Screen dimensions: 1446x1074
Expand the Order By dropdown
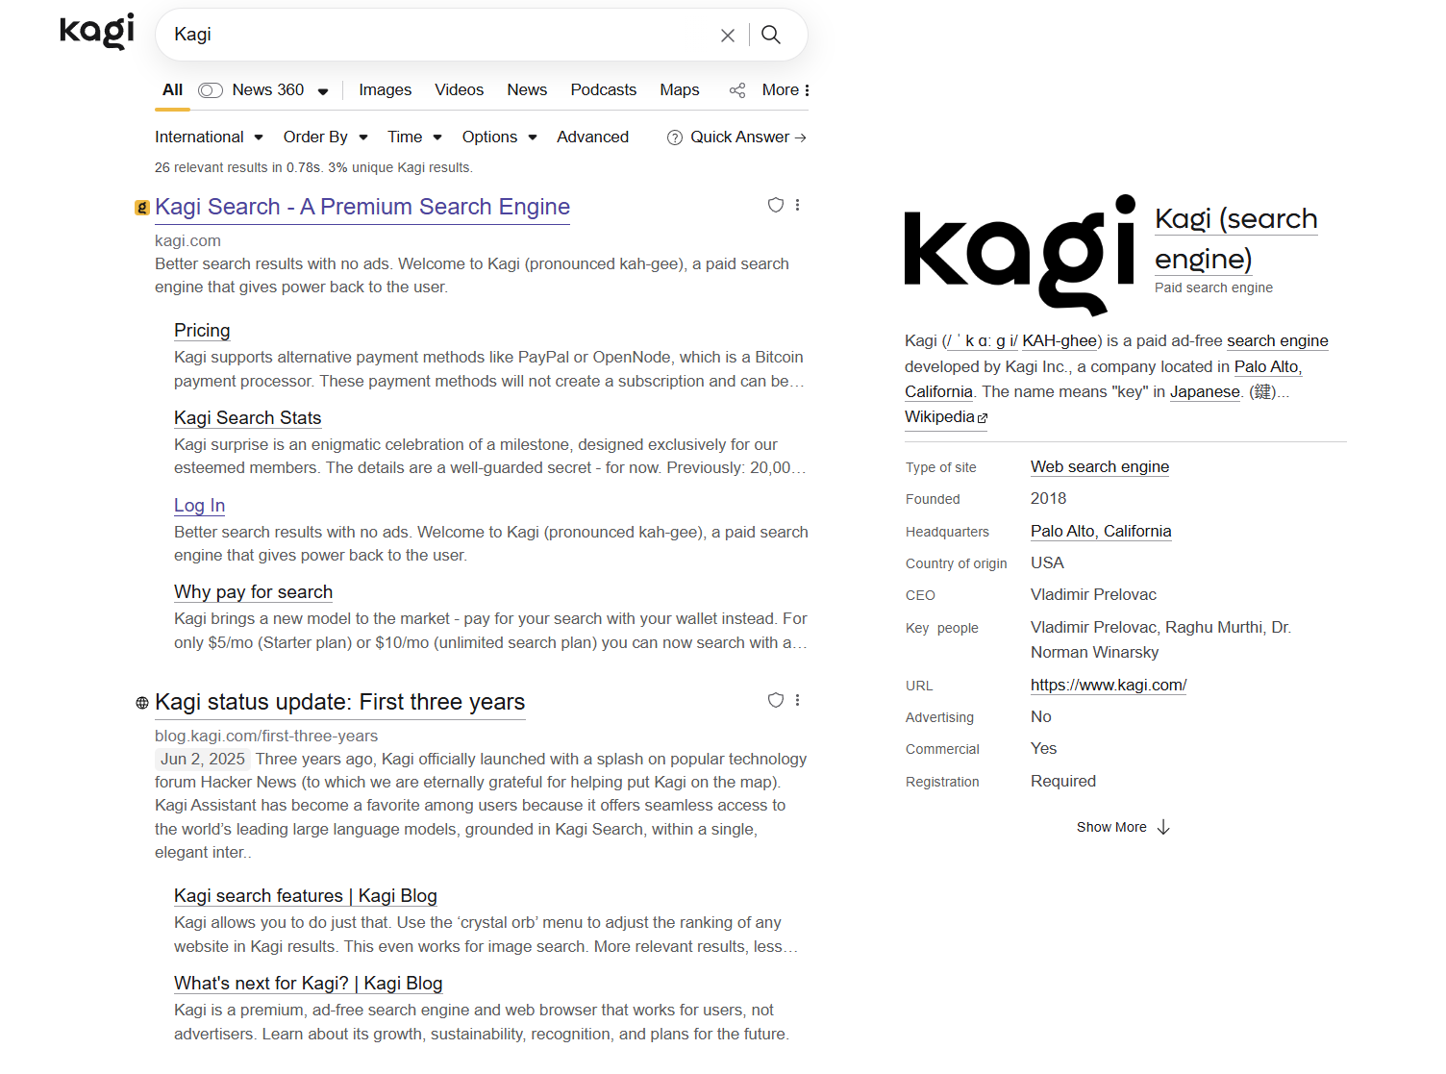tap(325, 137)
